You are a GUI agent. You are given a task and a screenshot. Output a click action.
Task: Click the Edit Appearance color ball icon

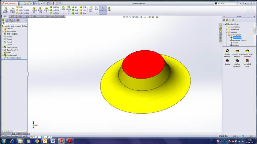[x=150, y=17]
